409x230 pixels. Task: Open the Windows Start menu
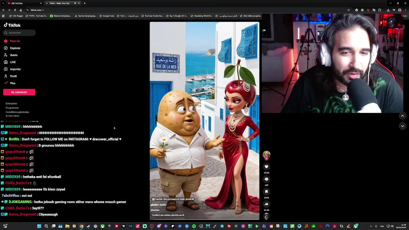click(39, 226)
